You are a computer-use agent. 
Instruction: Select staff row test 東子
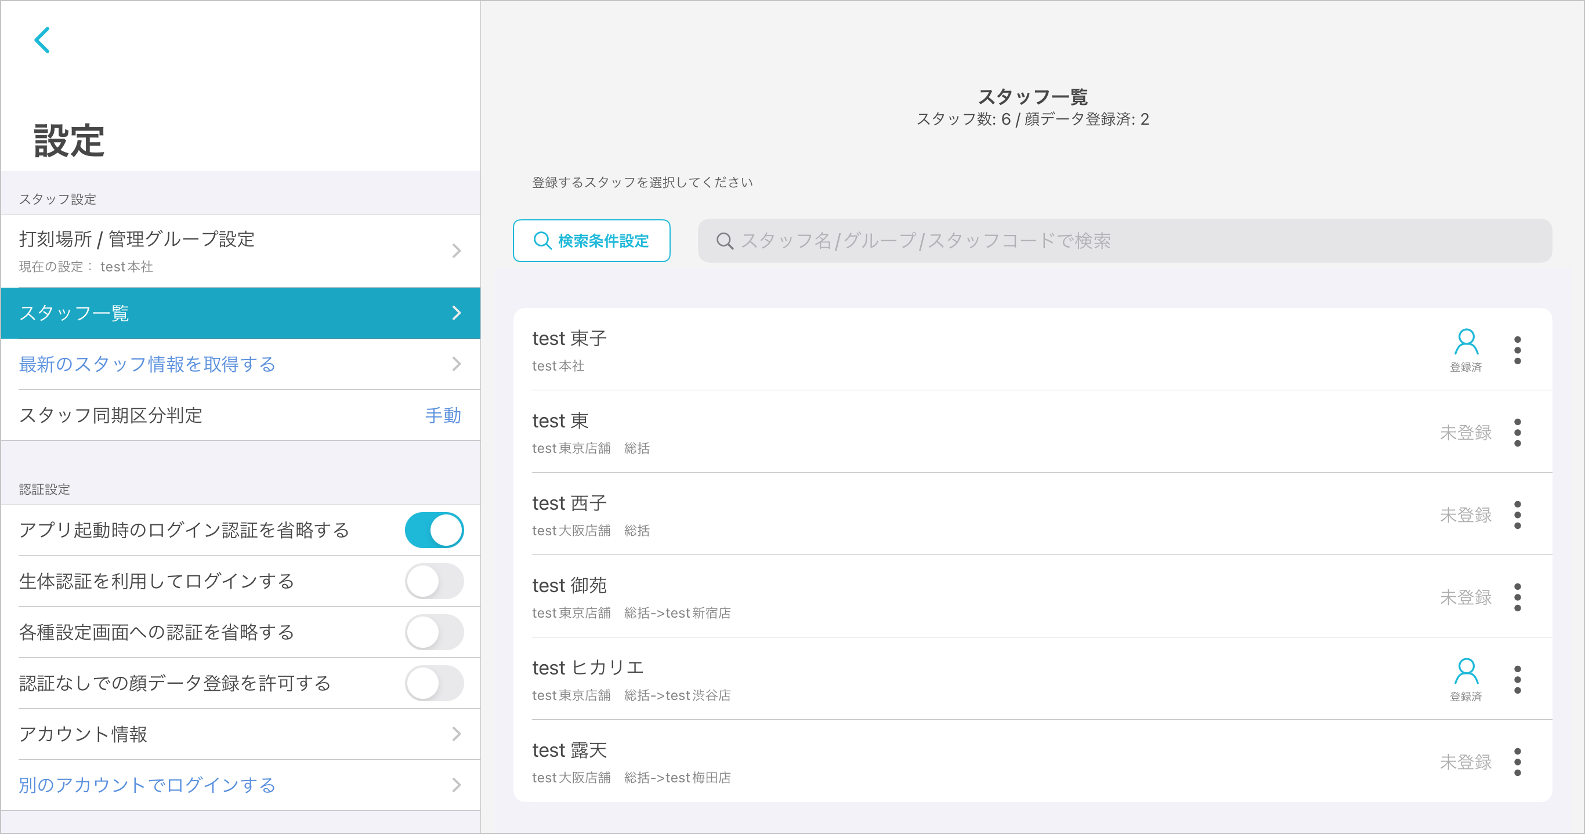(1033, 349)
